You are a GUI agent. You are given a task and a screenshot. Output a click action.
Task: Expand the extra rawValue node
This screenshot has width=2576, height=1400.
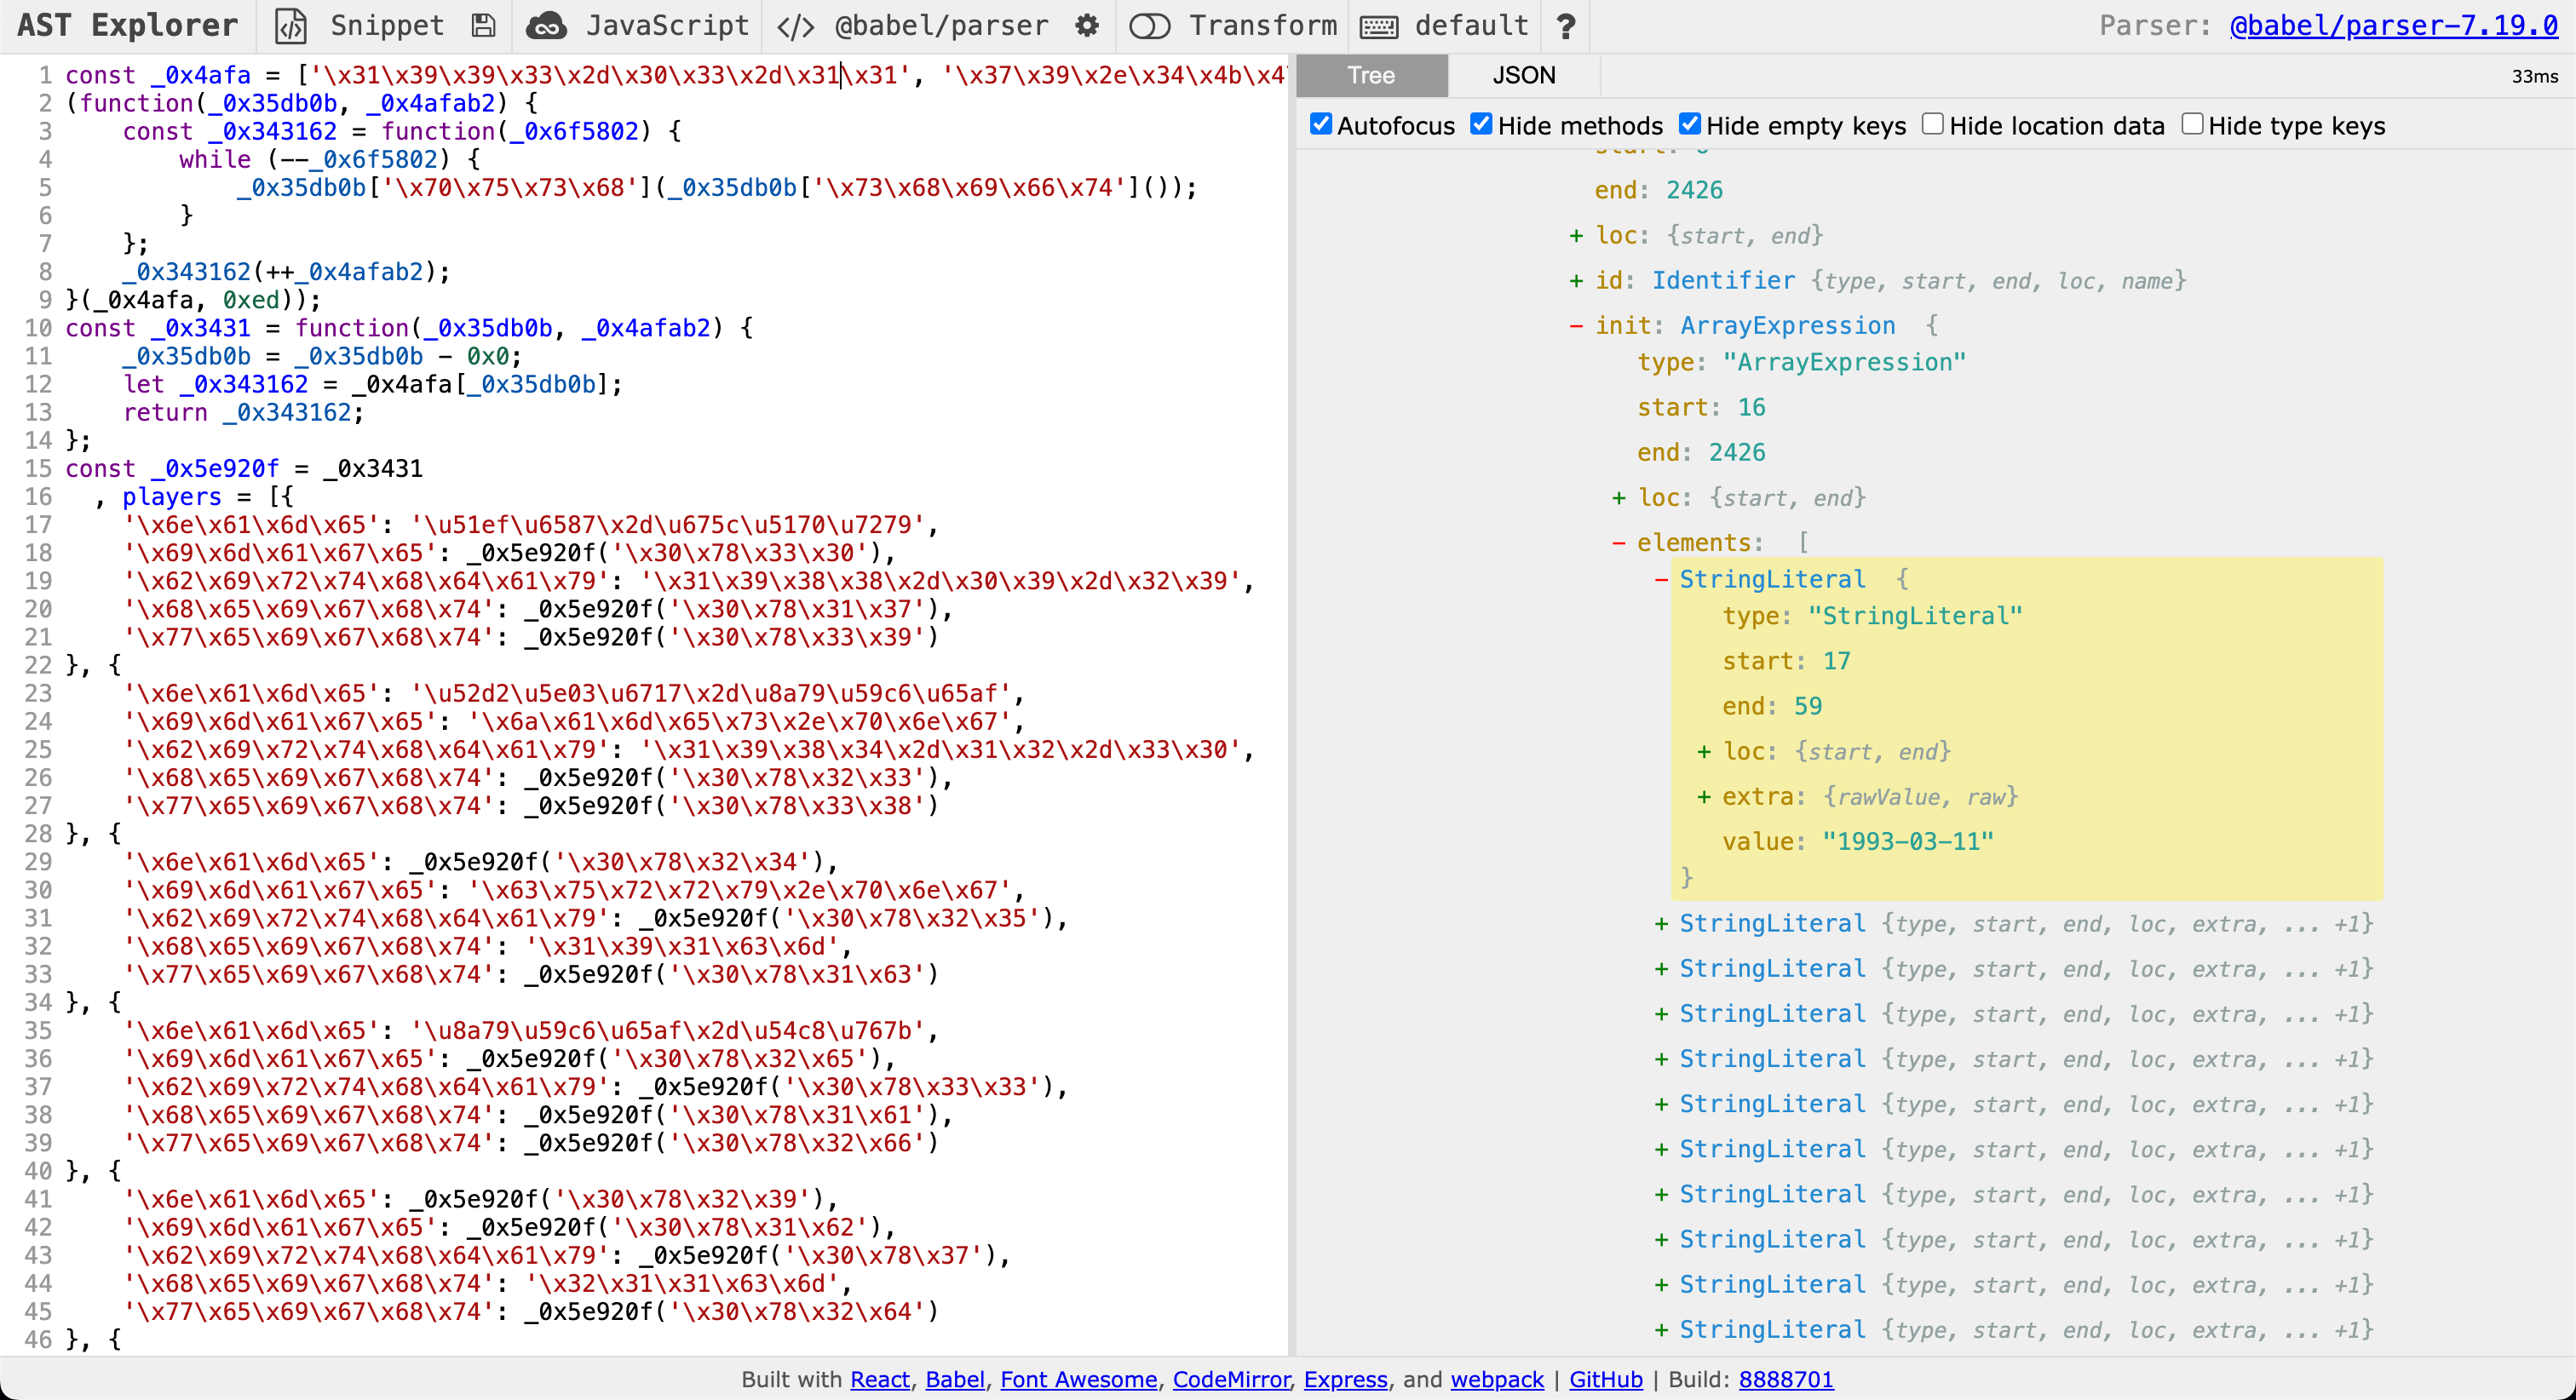(1704, 797)
